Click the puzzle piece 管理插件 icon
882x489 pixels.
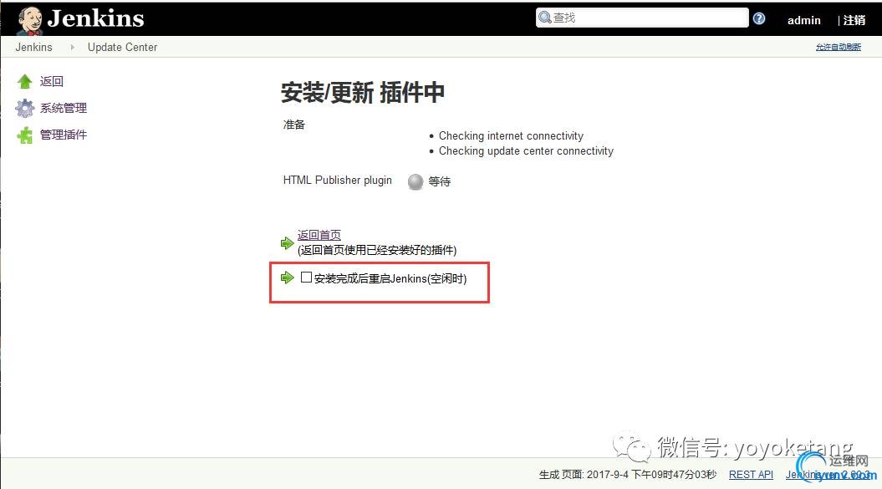click(25, 135)
